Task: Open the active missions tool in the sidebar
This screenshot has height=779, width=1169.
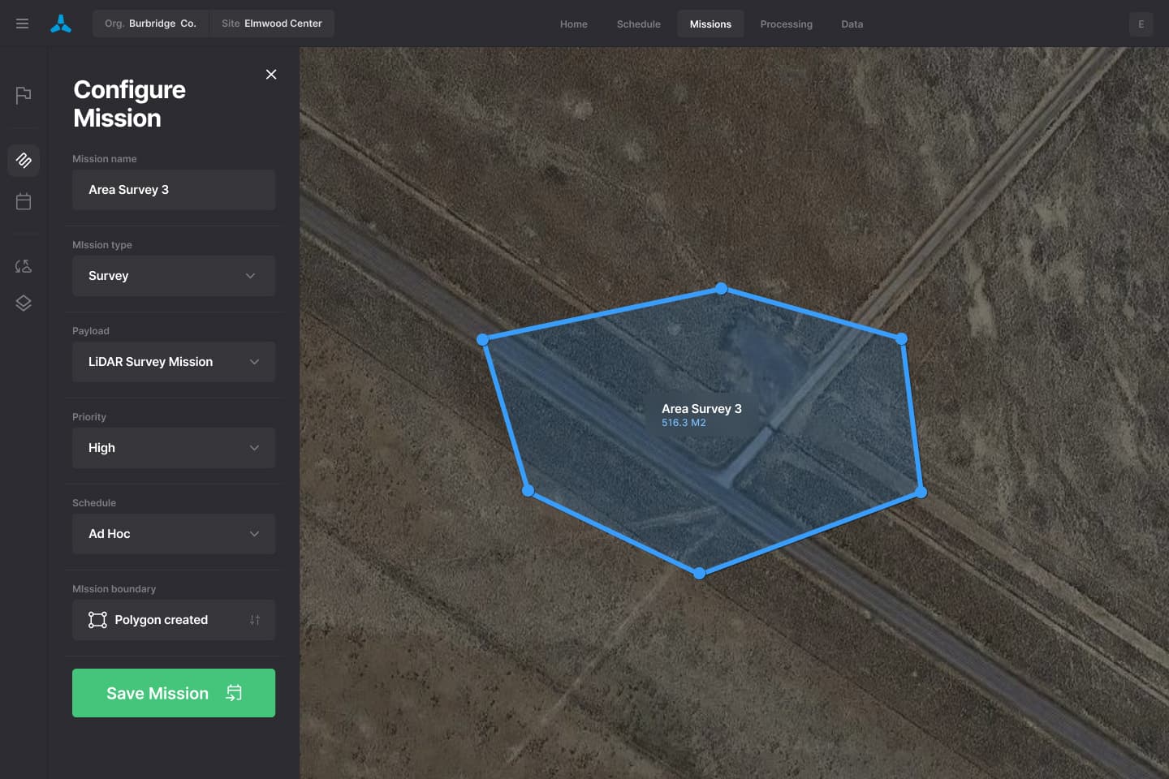Action: pos(23,160)
